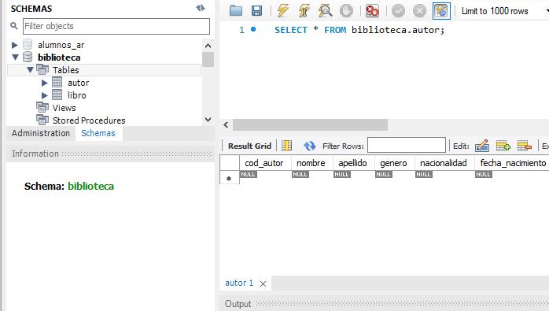Click the editor horizontal scrollbar thumb

pyautogui.click(x=310, y=125)
